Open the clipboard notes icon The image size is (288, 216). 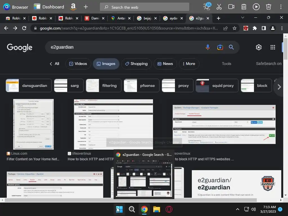pos(244,7)
